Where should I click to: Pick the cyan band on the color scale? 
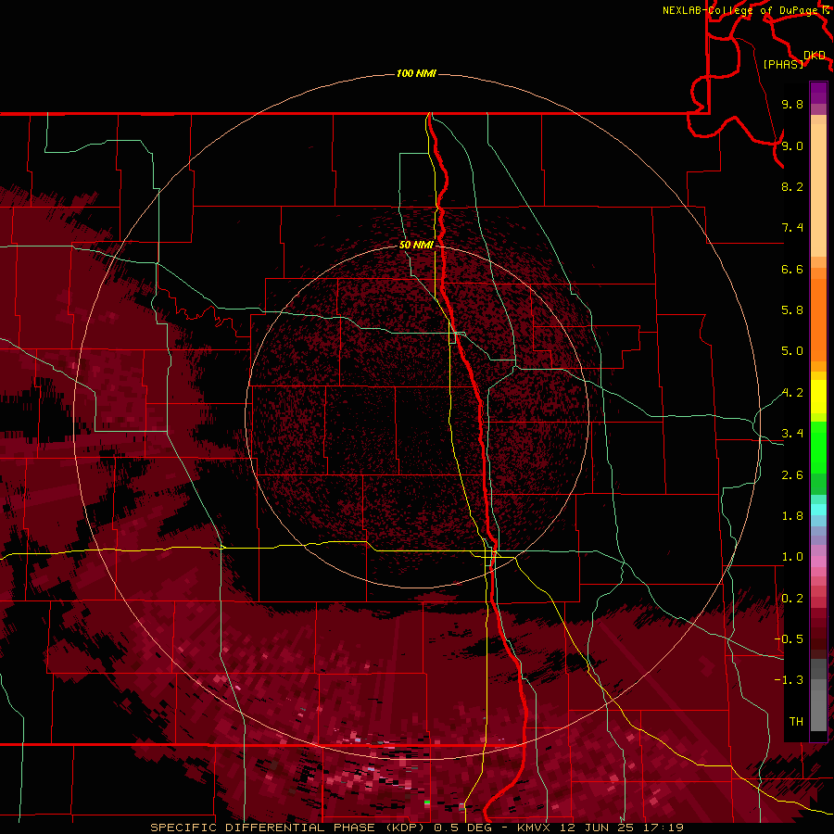click(818, 509)
